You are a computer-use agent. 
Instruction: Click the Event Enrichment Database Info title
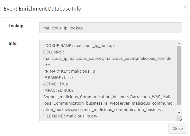[42, 9]
